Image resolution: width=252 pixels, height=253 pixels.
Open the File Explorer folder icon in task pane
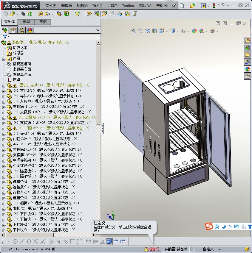pos(247,55)
